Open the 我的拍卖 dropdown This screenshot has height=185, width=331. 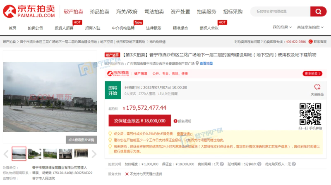coord(282,27)
